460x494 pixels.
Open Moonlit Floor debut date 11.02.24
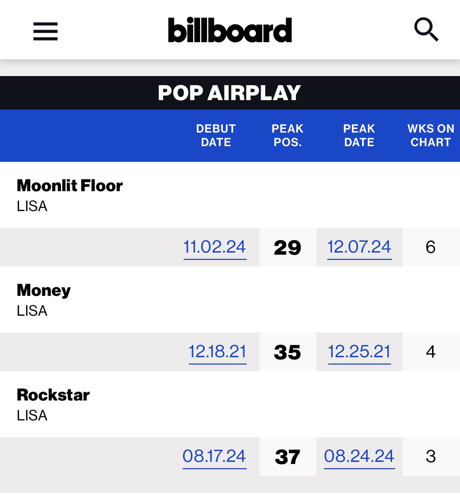click(x=215, y=247)
